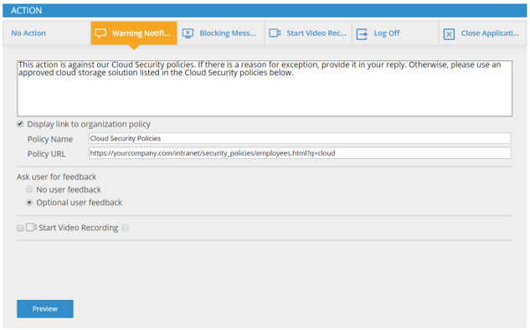Click the Warning Notification speech bubble icon
This screenshot has height=330, width=530.
100,34
